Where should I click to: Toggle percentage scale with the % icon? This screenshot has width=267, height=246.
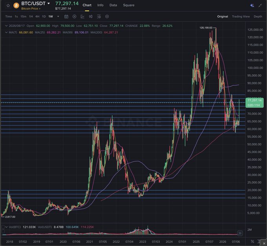coord(252,242)
